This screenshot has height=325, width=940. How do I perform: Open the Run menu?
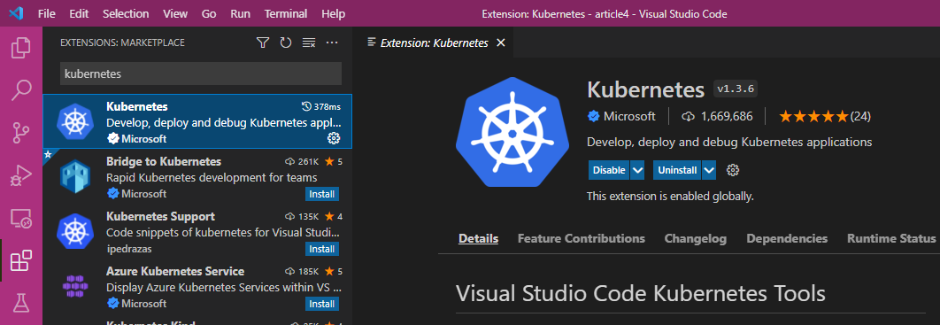tap(241, 13)
